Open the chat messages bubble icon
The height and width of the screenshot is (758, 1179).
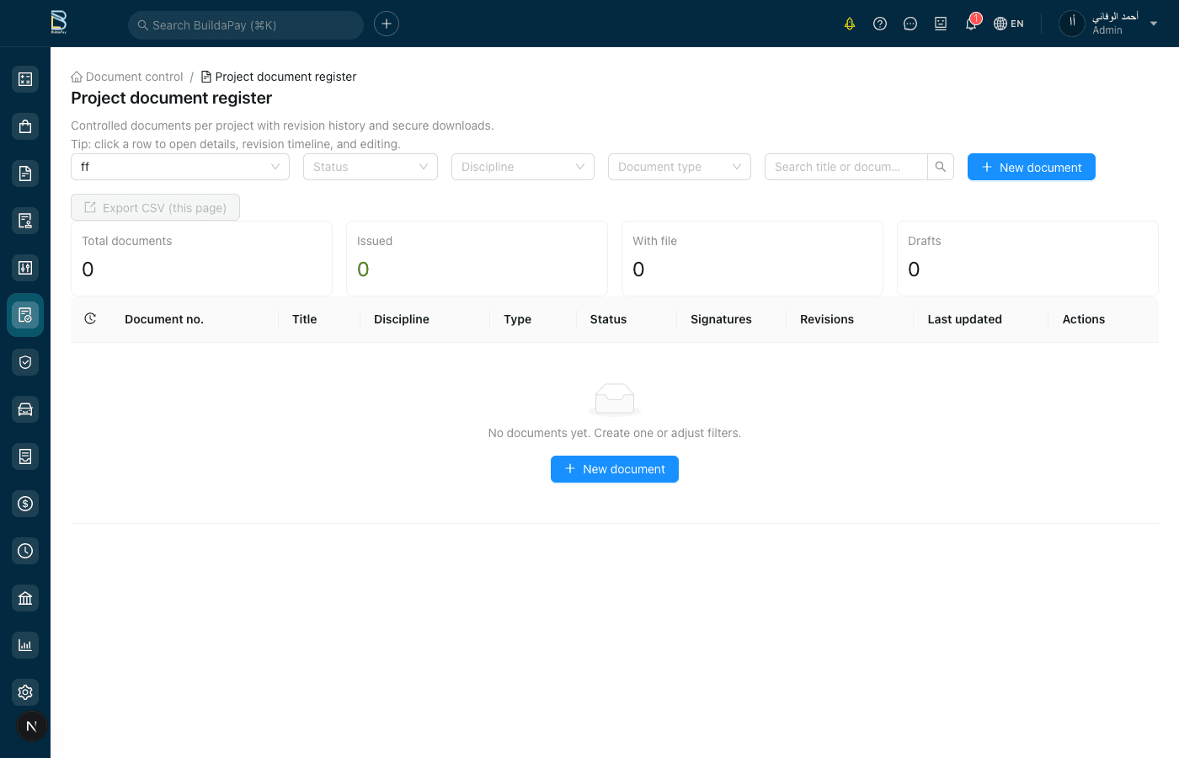pos(910,24)
